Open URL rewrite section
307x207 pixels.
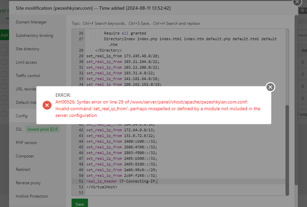[26, 89]
